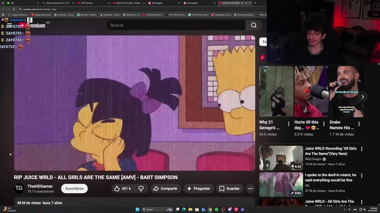Open Microsoft Edge from the taskbar
Image resolution: width=380 pixels, height=213 pixels.
(x=184, y=209)
